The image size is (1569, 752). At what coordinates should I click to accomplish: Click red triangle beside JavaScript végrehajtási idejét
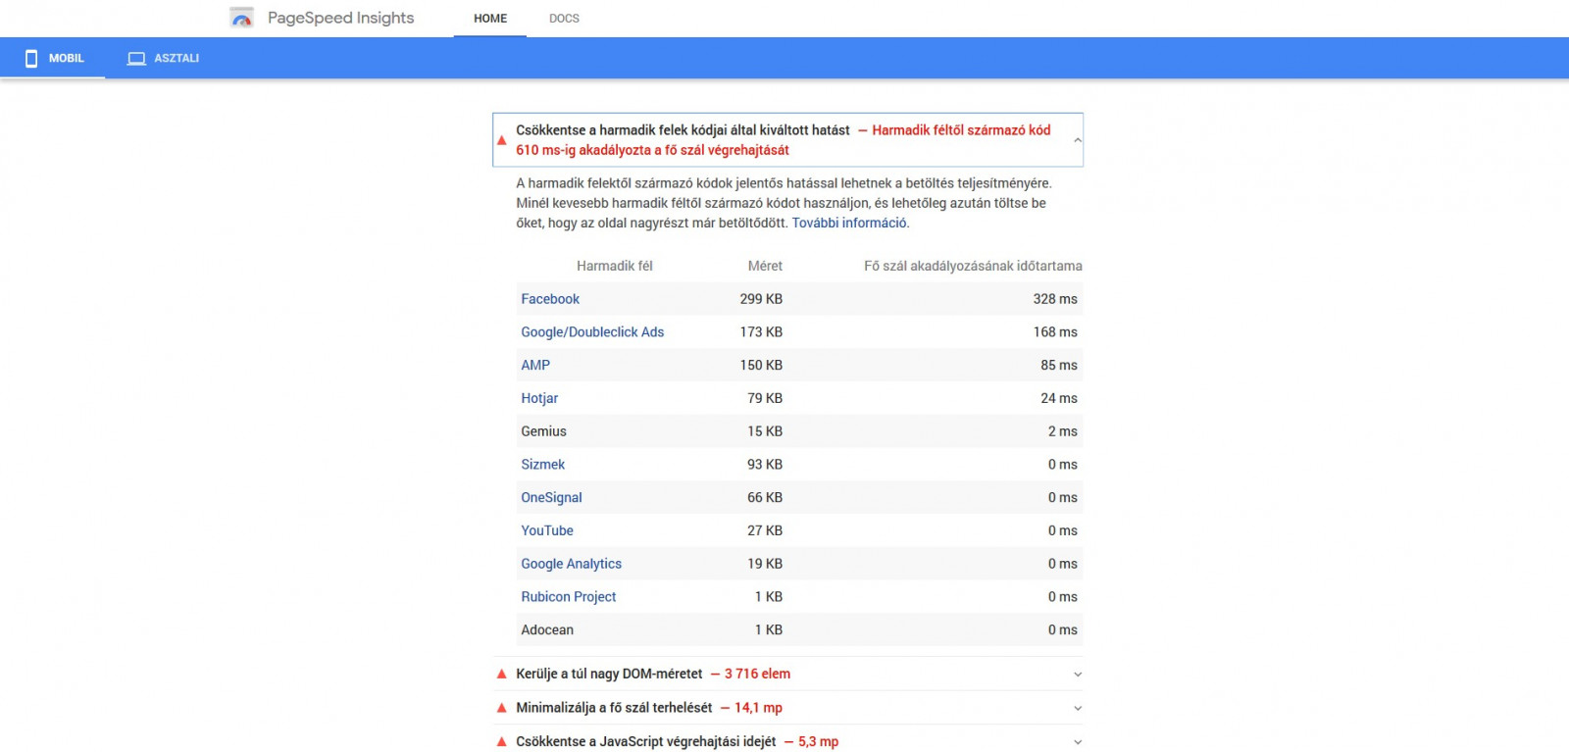(x=502, y=741)
